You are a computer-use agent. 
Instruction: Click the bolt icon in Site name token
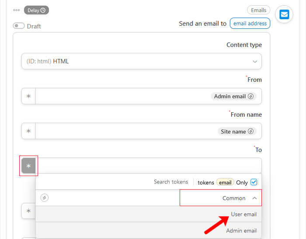[250, 131]
